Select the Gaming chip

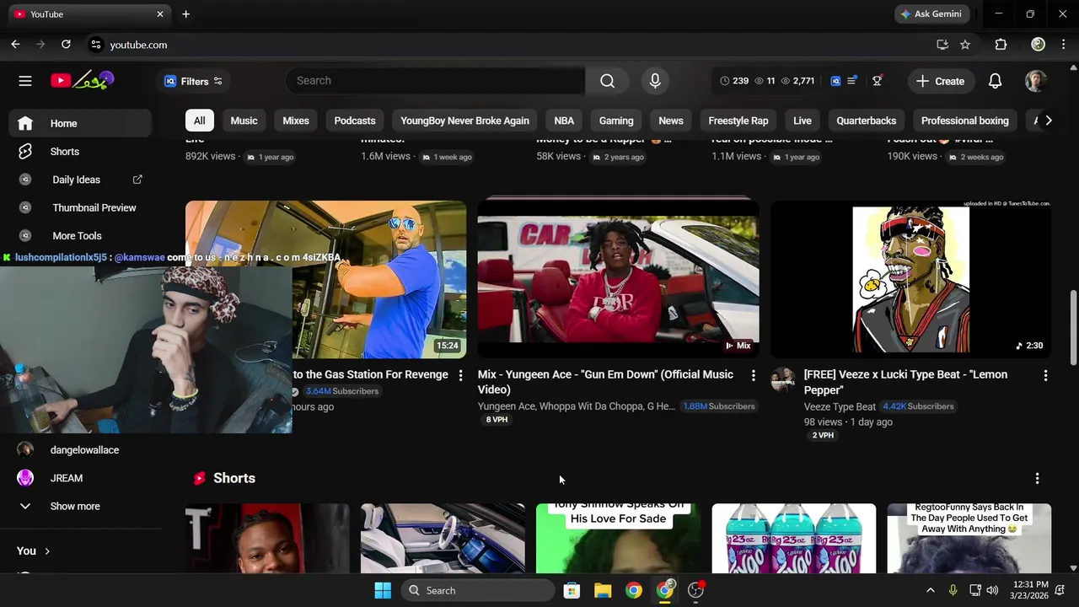(616, 121)
